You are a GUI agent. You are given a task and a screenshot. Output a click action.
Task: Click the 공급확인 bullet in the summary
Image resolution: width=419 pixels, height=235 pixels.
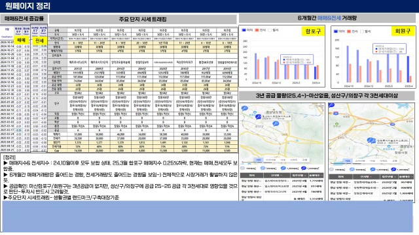(x=120, y=189)
